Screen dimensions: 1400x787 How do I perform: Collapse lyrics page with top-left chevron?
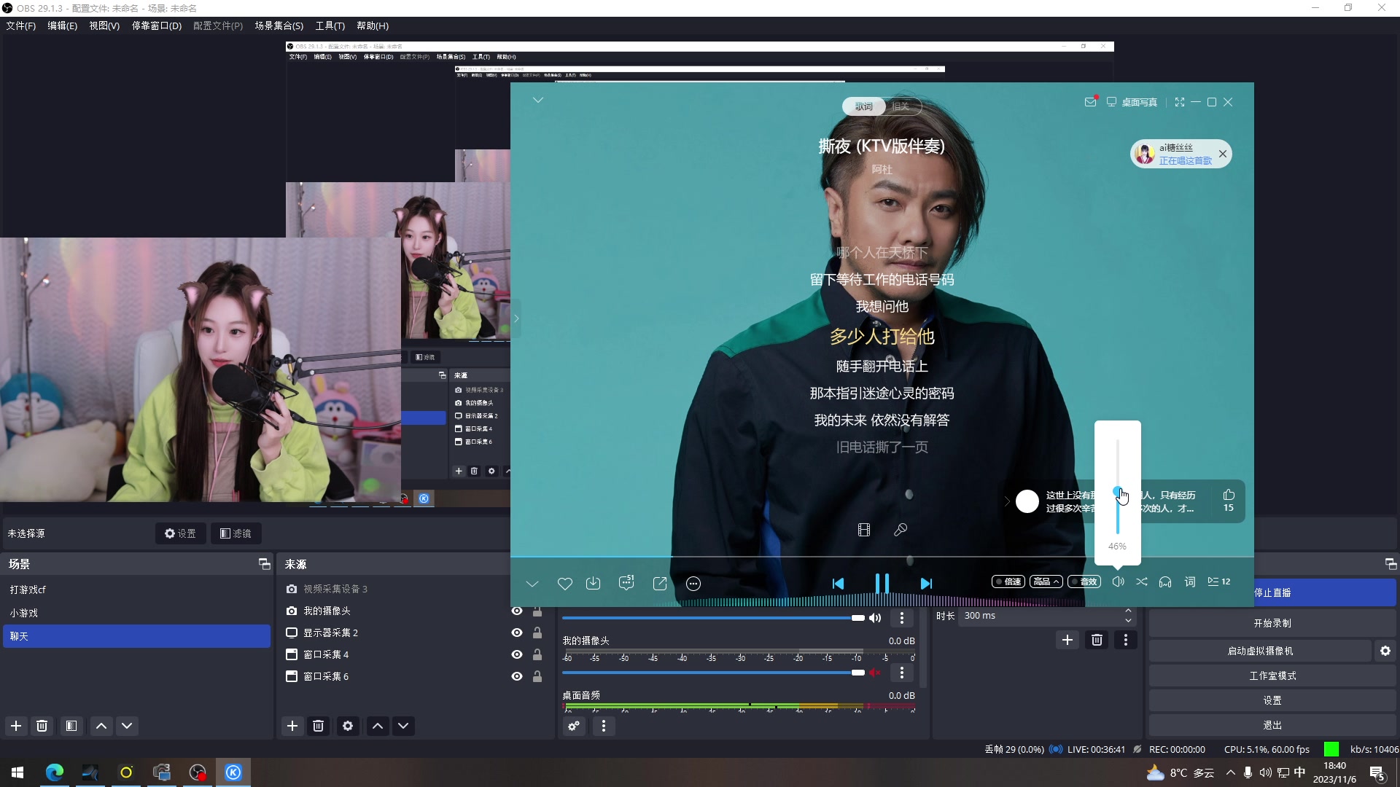tap(538, 100)
